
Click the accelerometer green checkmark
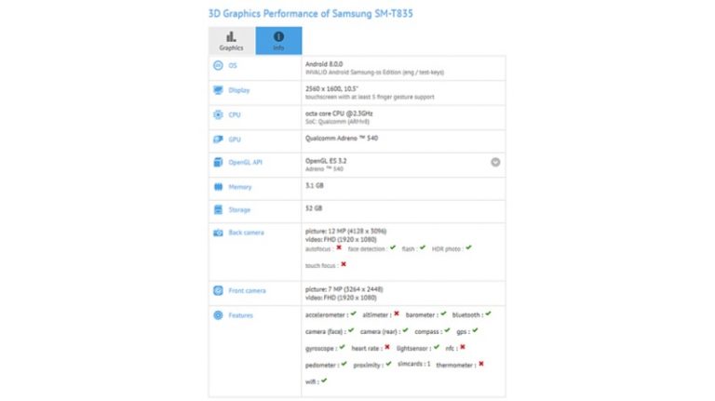pos(353,314)
